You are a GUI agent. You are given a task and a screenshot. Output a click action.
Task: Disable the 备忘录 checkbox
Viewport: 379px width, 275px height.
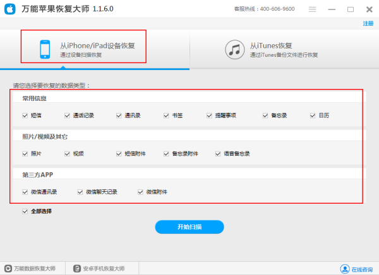coord(265,115)
